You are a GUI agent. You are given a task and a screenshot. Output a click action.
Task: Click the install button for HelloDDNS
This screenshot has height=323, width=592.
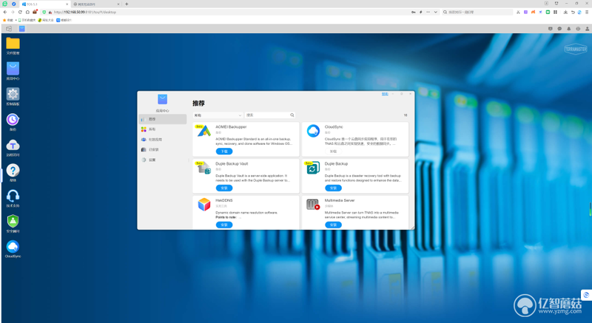point(224,225)
